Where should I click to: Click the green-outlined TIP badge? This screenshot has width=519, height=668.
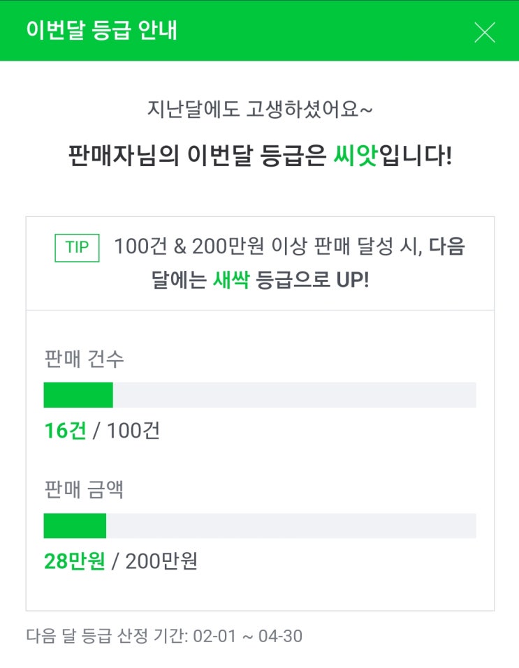pos(77,248)
